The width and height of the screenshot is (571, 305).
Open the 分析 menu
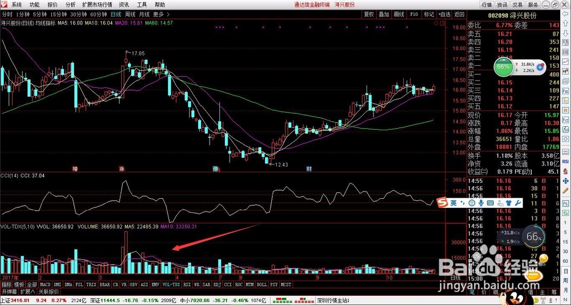point(71,5)
